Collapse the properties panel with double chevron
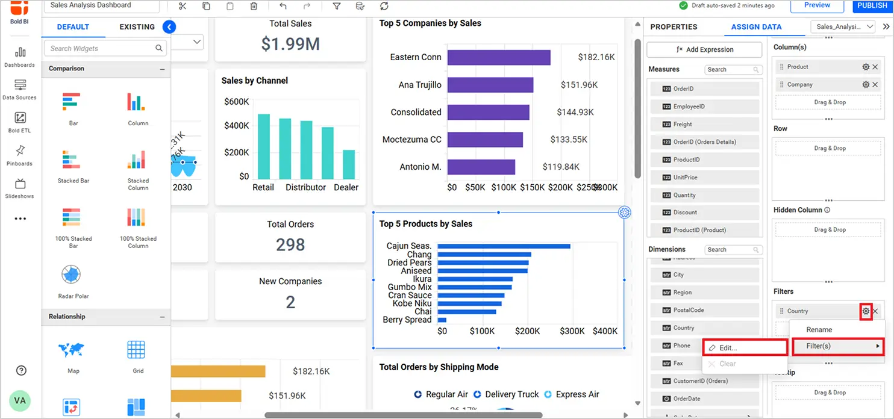This screenshot has width=894, height=419. click(886, 26)
